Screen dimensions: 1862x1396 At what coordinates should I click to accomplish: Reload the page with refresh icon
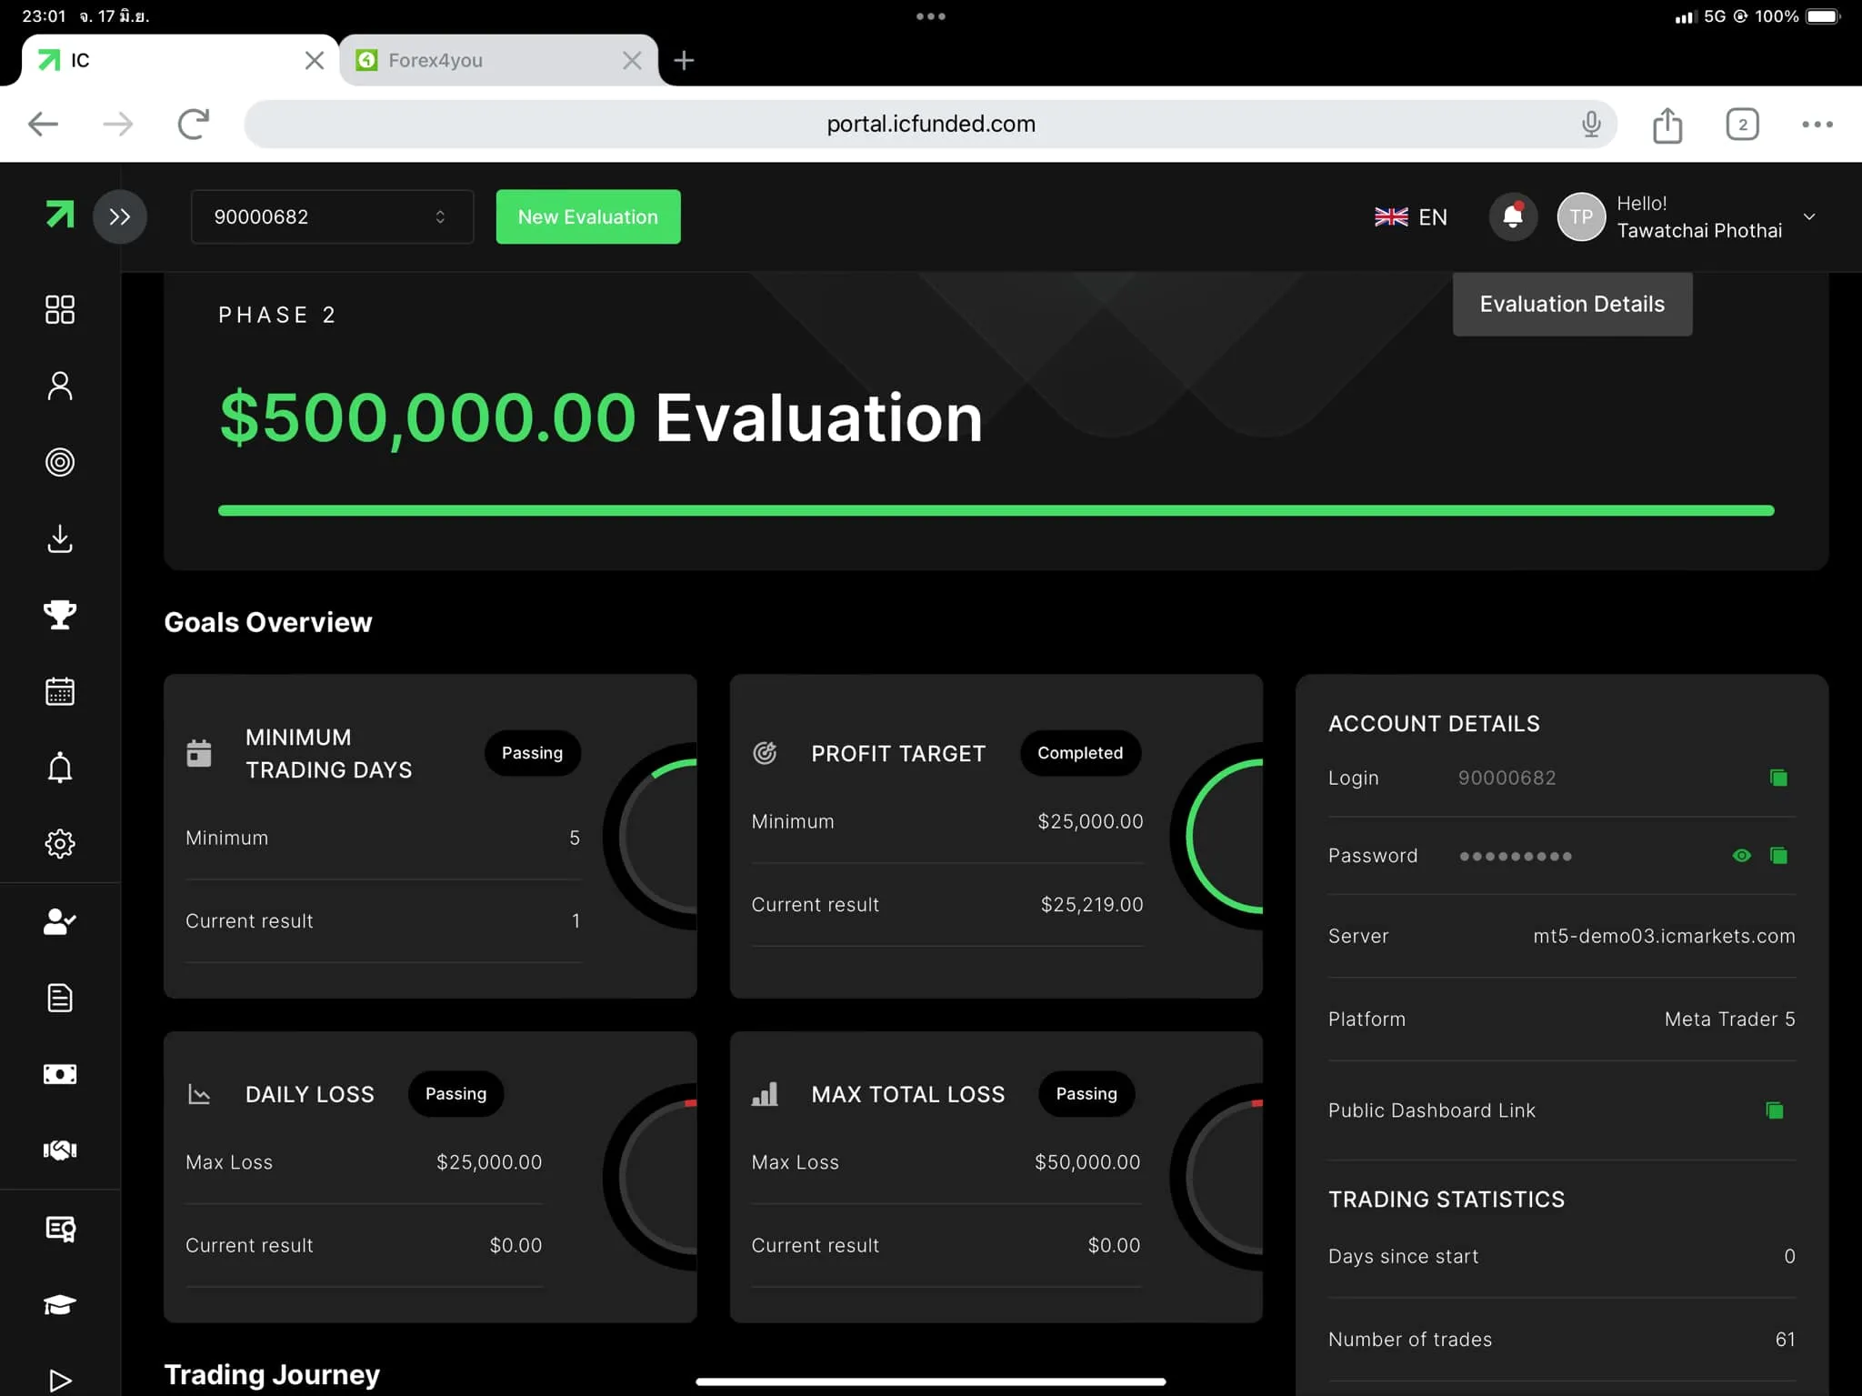194,124
